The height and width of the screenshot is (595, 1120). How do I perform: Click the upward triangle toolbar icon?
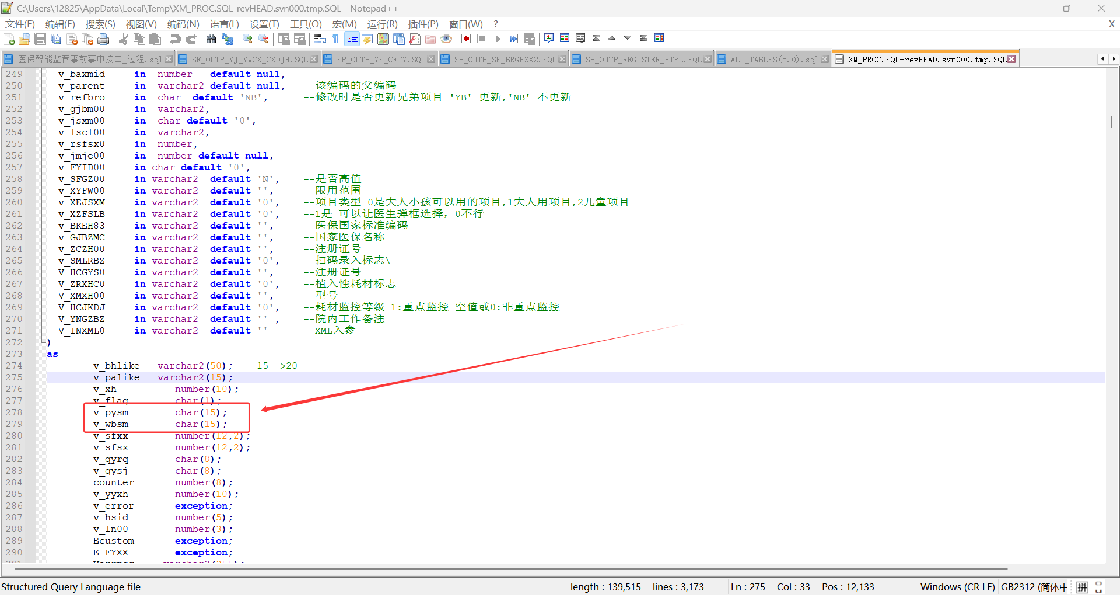pyautogui.click(x=612, y=38)
